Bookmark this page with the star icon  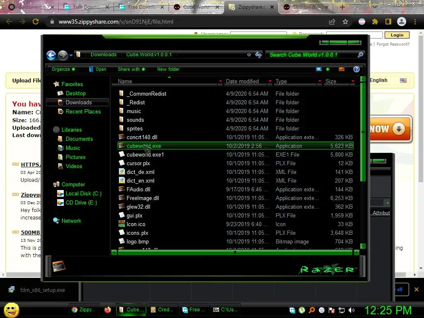click(x=345, y=22)
